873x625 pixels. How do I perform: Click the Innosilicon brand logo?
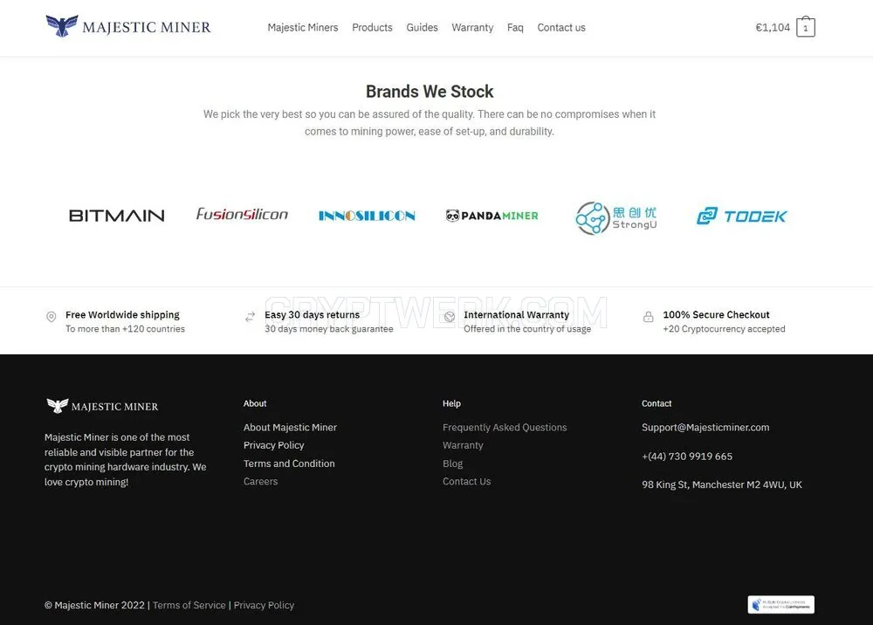[x=367, y=216]
